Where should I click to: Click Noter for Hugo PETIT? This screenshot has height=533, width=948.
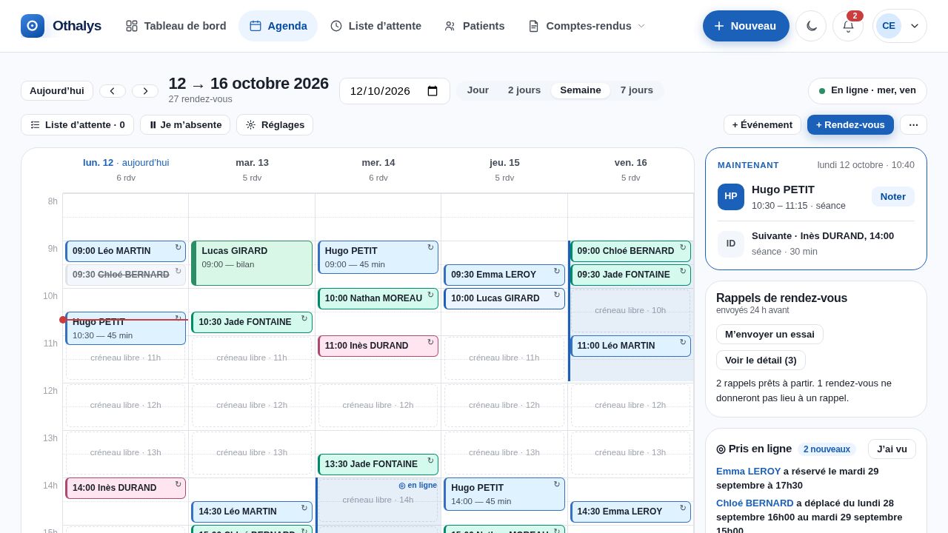(893, 196)
